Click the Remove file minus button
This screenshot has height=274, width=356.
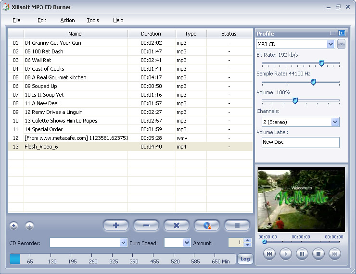146,225
